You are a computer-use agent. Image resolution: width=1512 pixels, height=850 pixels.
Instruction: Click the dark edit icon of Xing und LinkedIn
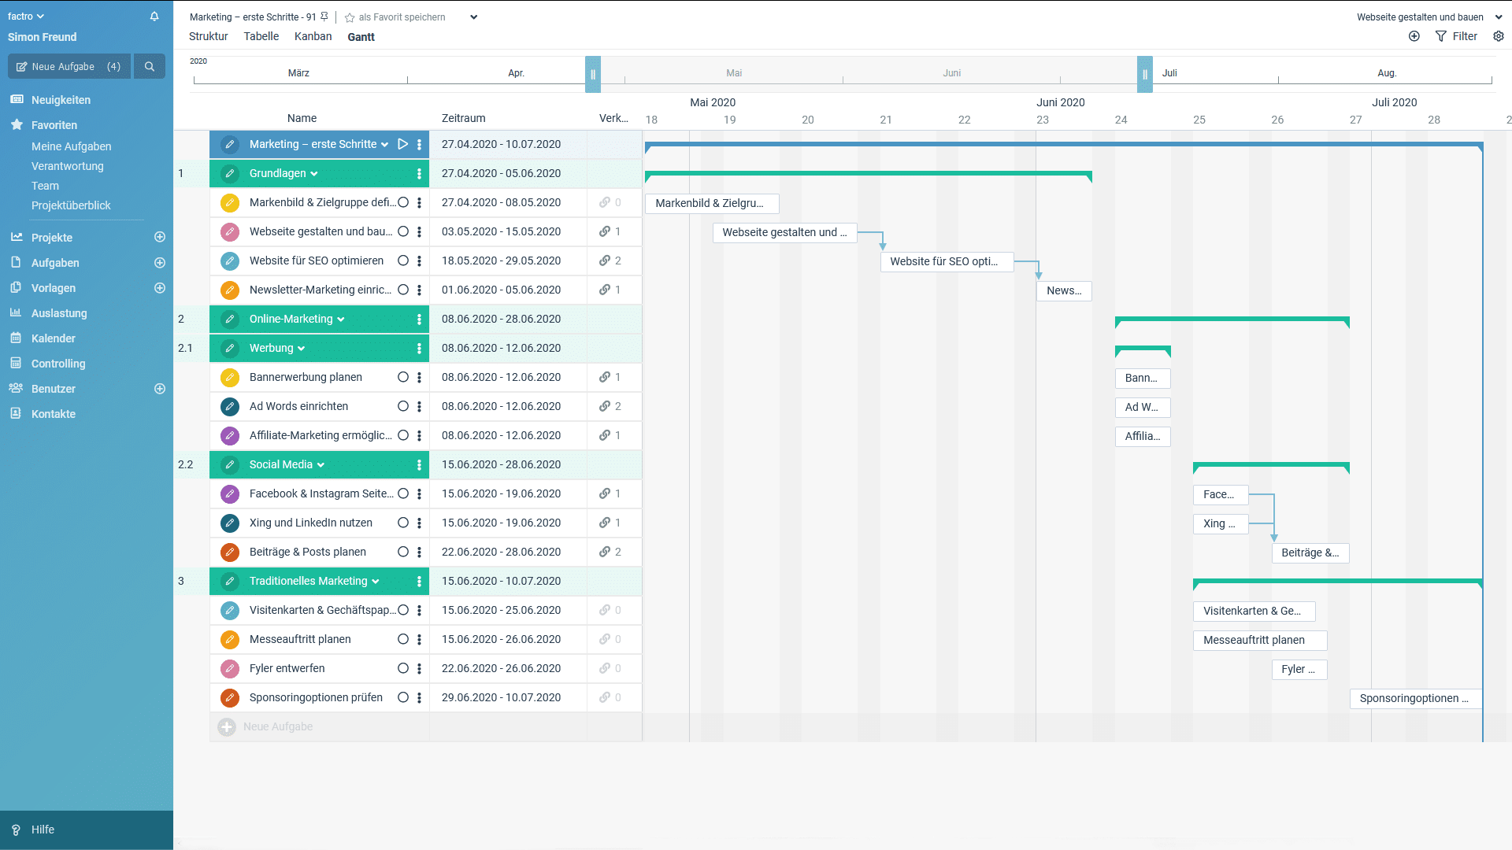pos(230,523)
